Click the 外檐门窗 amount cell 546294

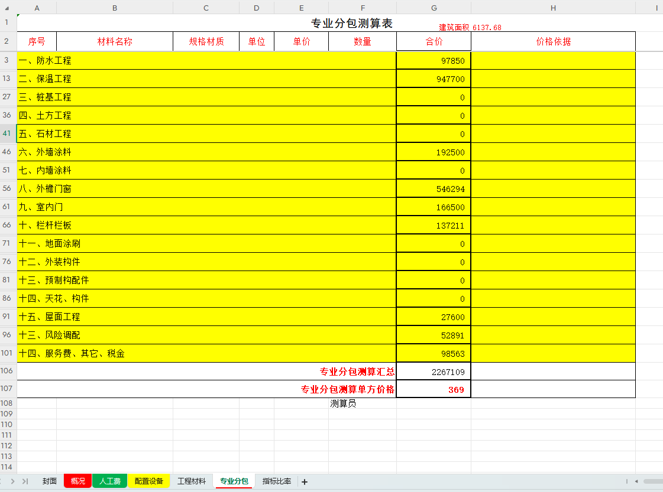434,189
